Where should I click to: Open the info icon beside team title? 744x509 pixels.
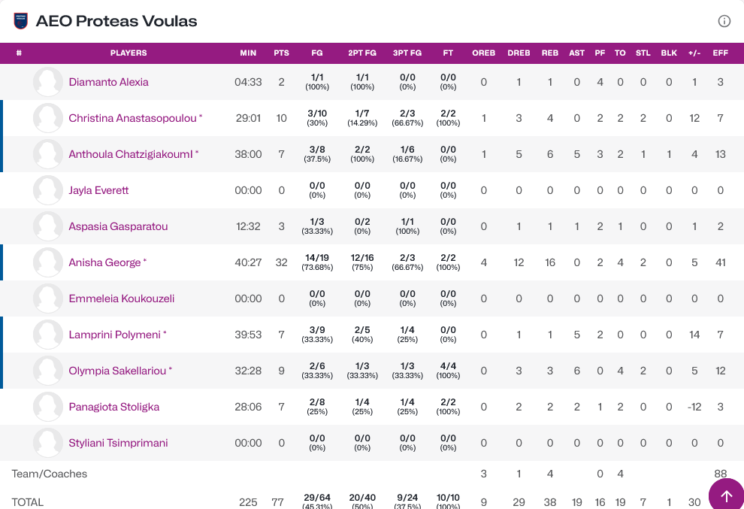(724, 21)
